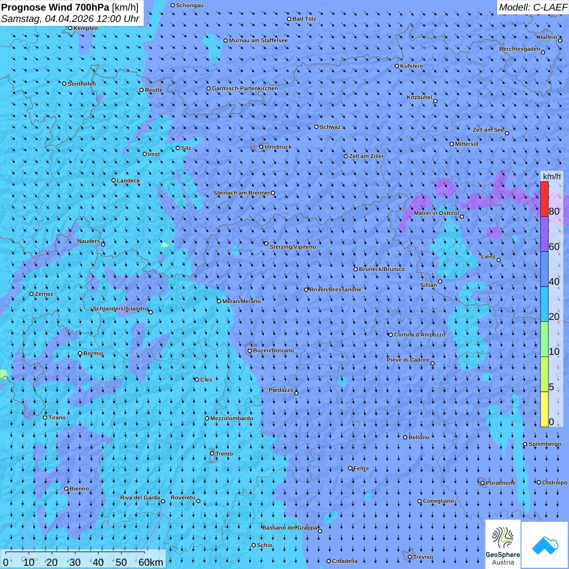Image resolution: width=569 pixels, height=569 pixels.
Task: Click the Bozen/Bolzano city label
Action: click(273, 350)
